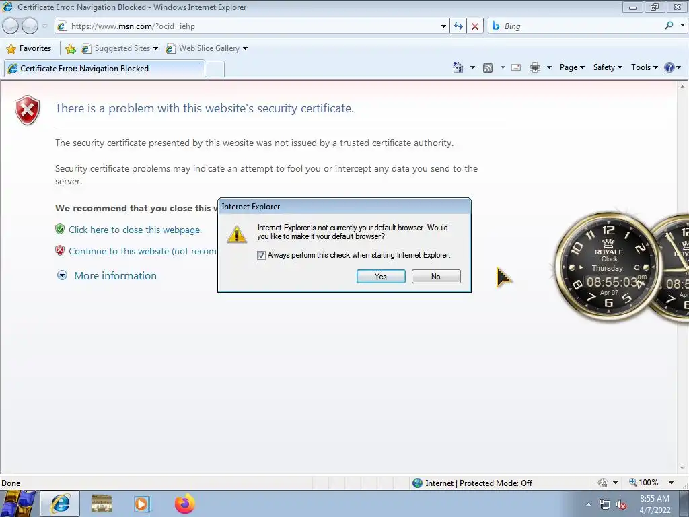Screen dimensions: 689x517
Task: Click the Refresh icon beside address bar
Action: (x=458, y=26)
